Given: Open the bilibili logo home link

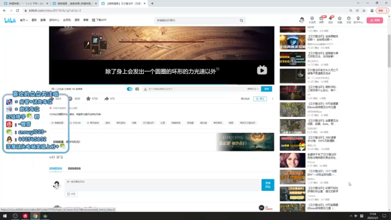Looking at the screenshot, I should pyautogui.click(x=10, y=21).
